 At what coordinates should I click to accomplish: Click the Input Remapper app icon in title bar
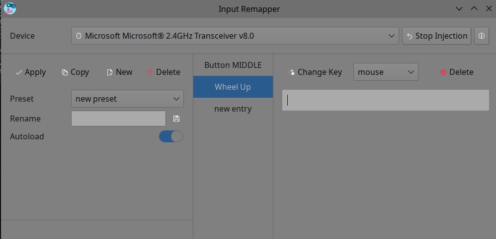click(9, 8)
